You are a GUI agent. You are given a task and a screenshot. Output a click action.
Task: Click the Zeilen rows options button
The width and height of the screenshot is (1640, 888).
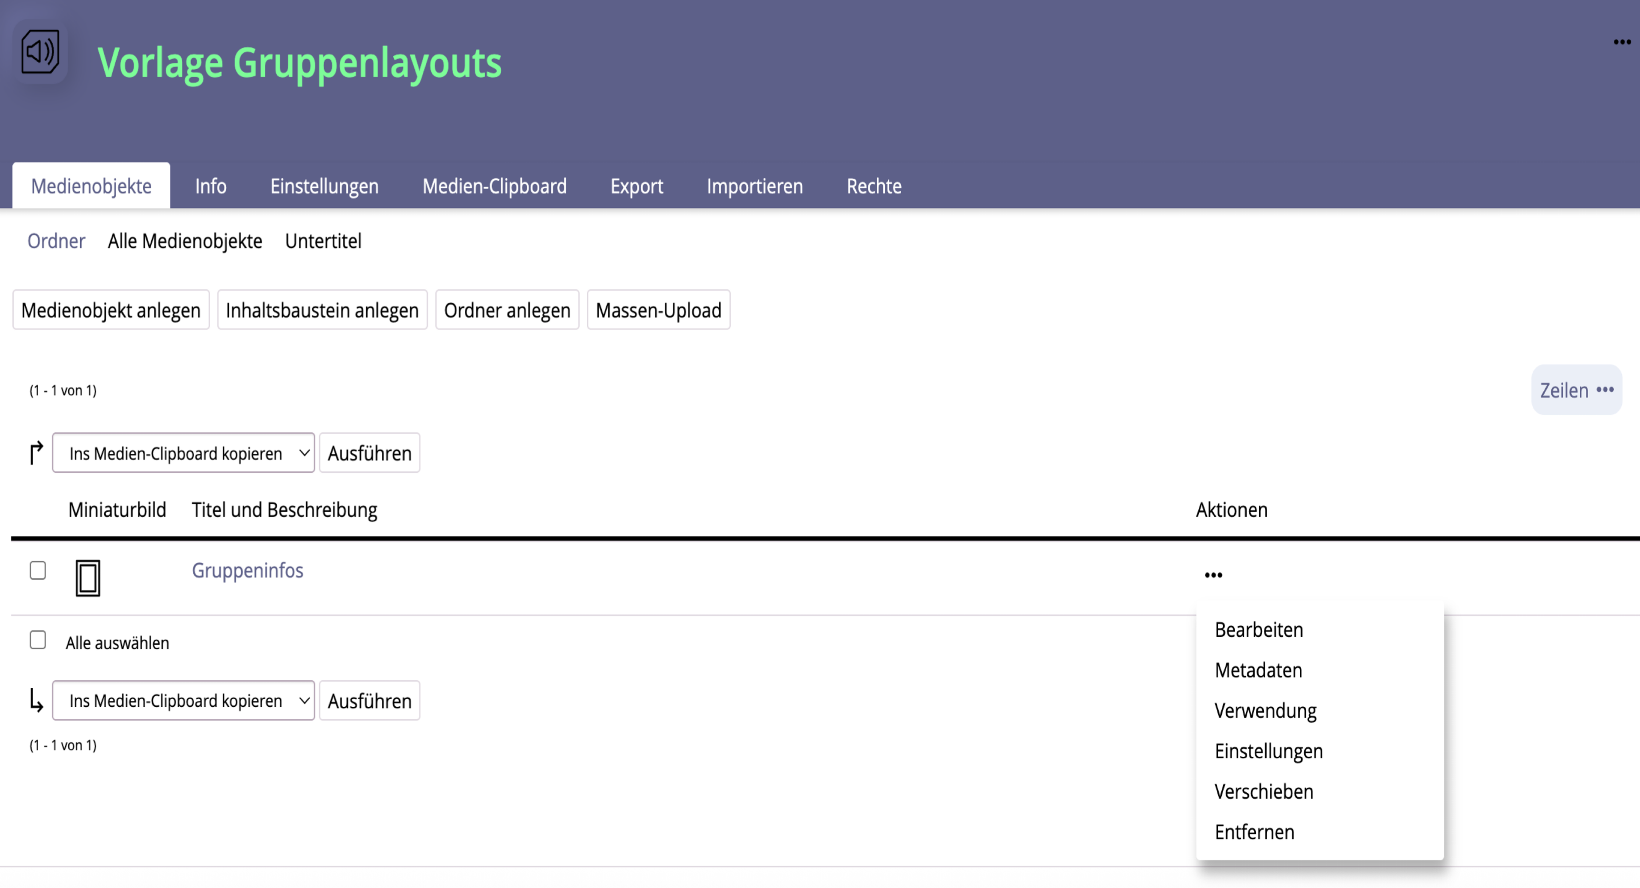point(1576,390)
